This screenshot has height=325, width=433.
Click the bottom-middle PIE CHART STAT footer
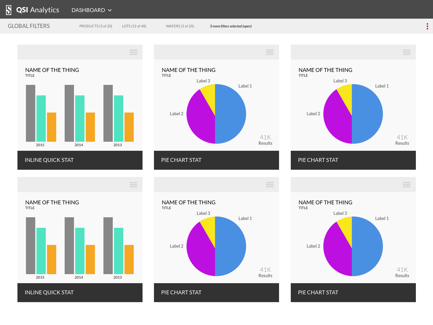[x=216, y=292]
